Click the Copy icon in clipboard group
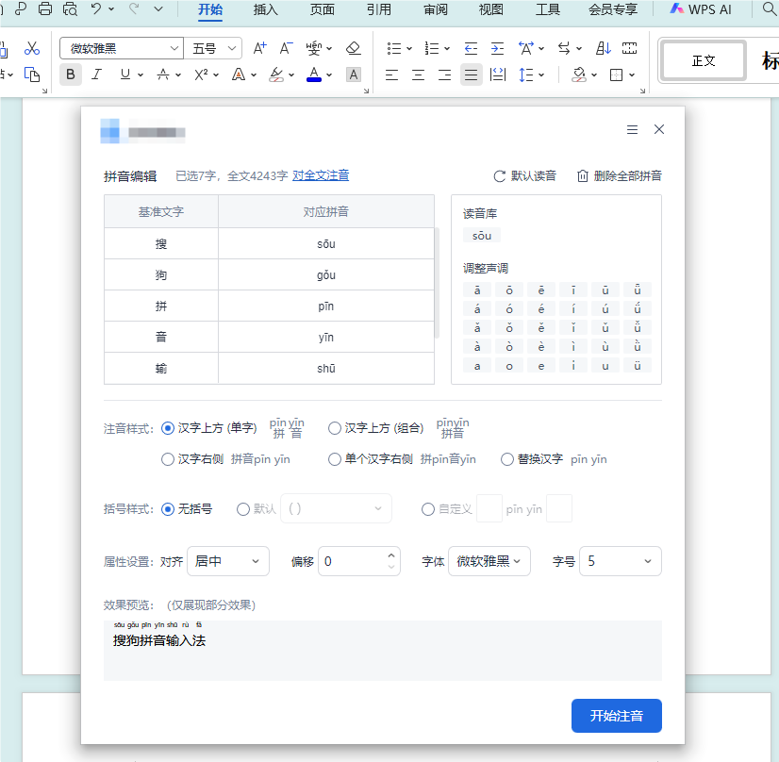The width and height of the screenshot is (779, 762). point(32,75)
